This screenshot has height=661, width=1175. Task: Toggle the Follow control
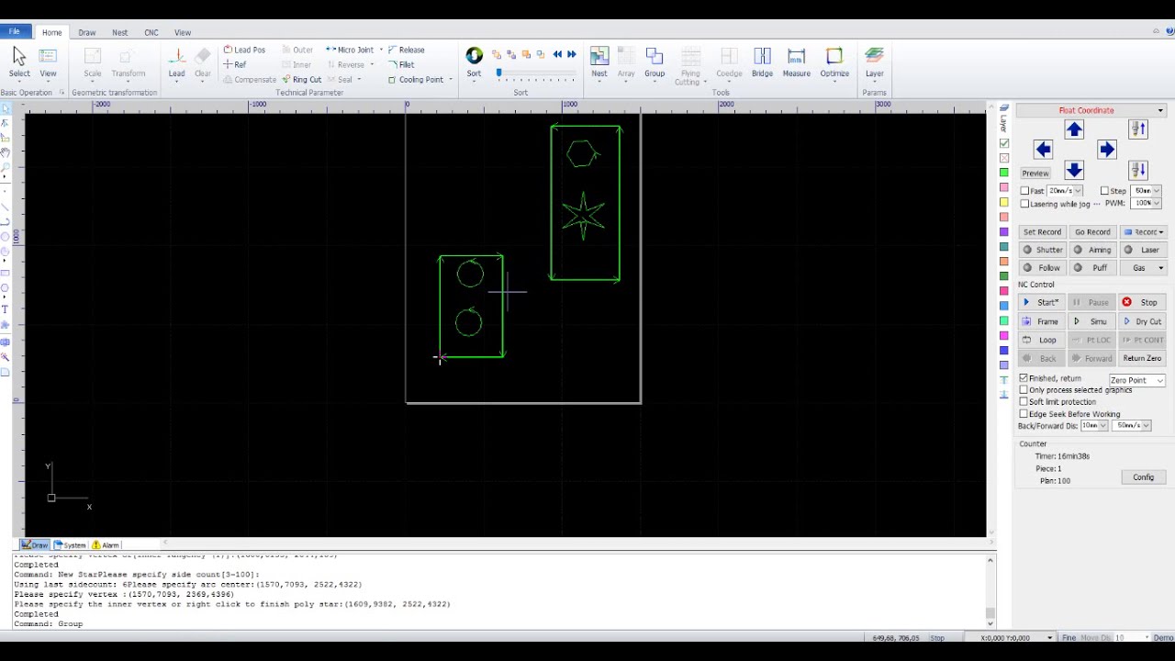1042,268
